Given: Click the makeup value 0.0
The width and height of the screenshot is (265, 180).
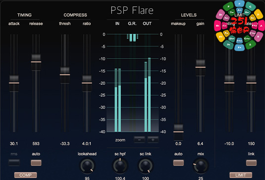Looking at the screenshot, I should [178, 144].
